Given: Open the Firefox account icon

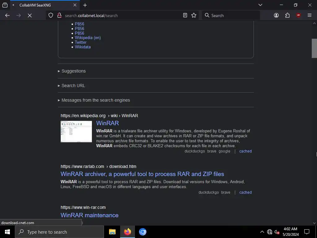Looking at the screenshot, I should pyautogui.click(x=276, y=15).
